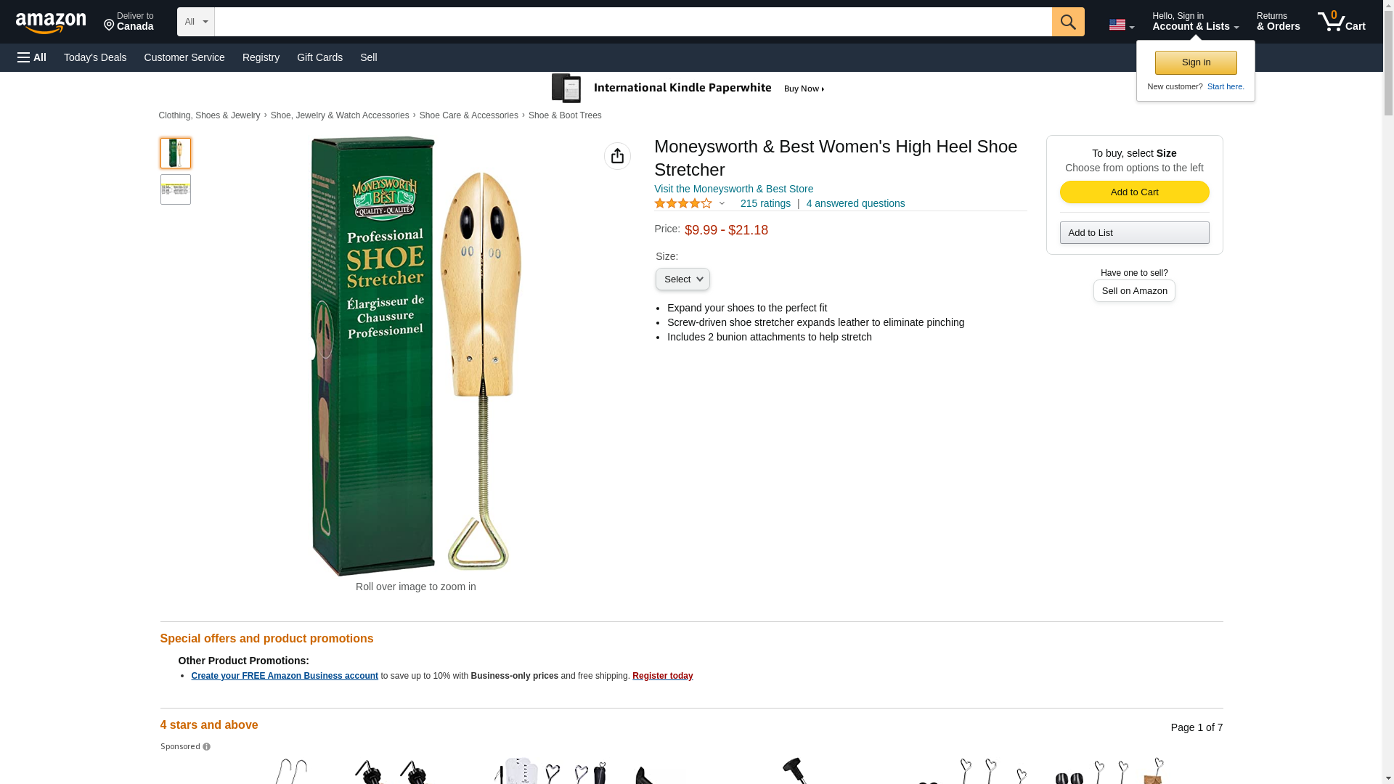The width and height of the screenshot is (1394, 784).
Task: Click the Sponsored info icon
Action: [x=206, y=747]
